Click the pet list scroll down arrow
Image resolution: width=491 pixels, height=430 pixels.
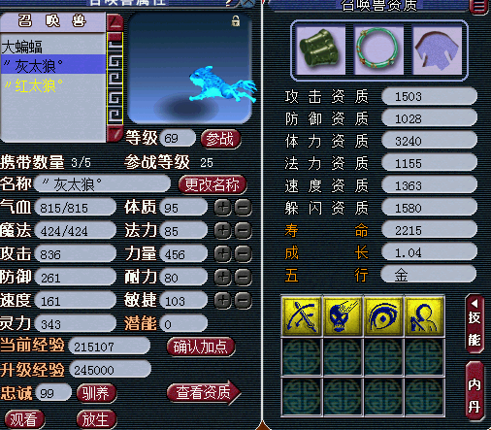point(115,134)
